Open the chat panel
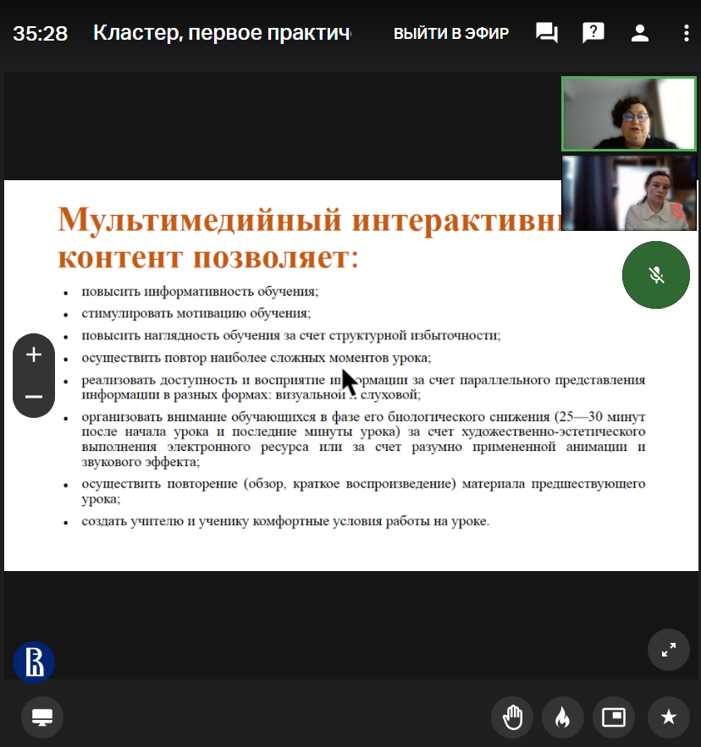This screenshot has width=701, height=747. click(x=547, y=34)
